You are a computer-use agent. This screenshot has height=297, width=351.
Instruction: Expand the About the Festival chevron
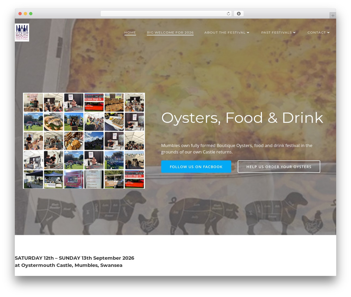coord(248,33)
